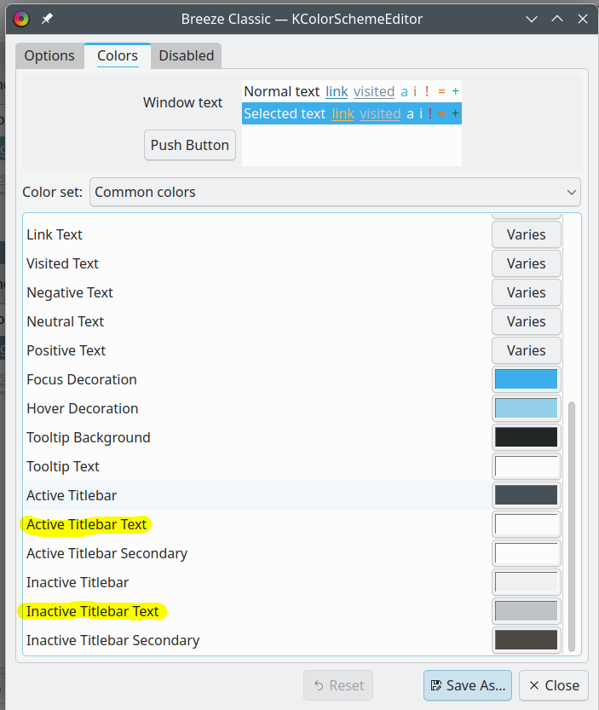599x710 pixels.
Task: Change the Tooltip Text color swatch
Action: tap(527, 466)
